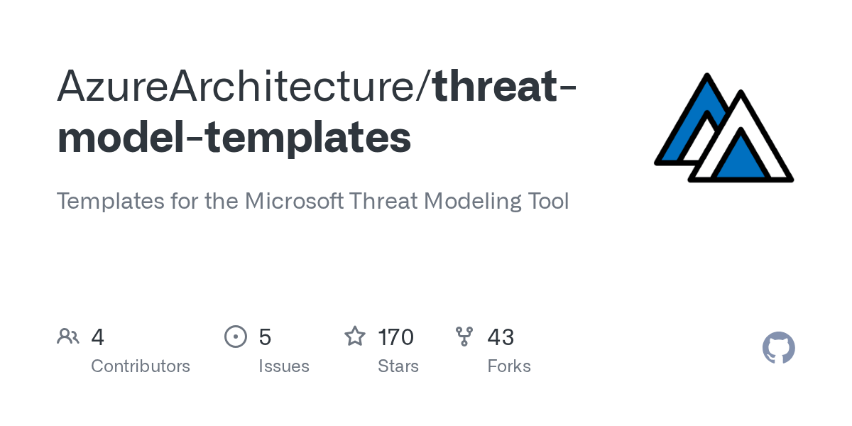Open the Issues label
The height and width of the screenshot is (426, 852).
click(284, 366)
